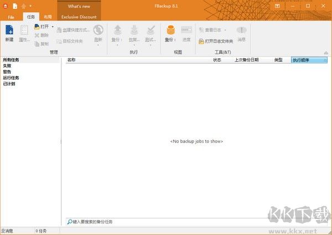The image size is (332, 235).
Task: Minimize the FBackup window
Action: [x=293, y=6]
